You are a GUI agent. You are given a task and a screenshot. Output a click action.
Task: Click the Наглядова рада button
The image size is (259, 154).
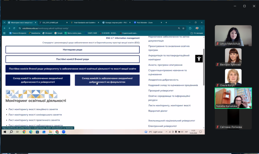(72, 50)
